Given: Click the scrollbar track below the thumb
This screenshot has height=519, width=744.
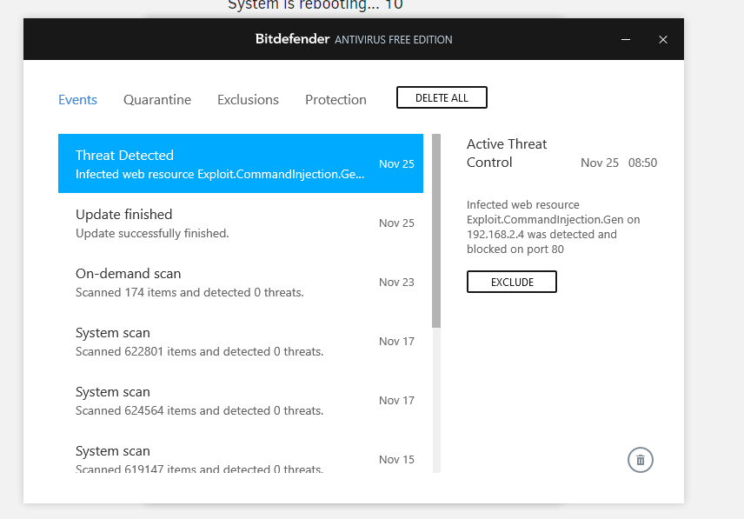Looking at the screenshot, I should click(436, 400).
